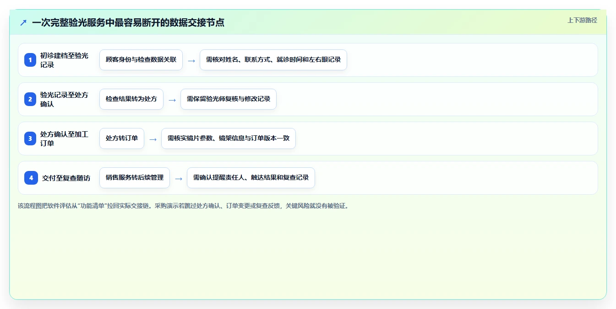Click the 处方转订单 box

122,139
